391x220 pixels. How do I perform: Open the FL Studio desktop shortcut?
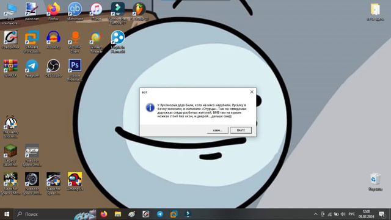(139, 11)
